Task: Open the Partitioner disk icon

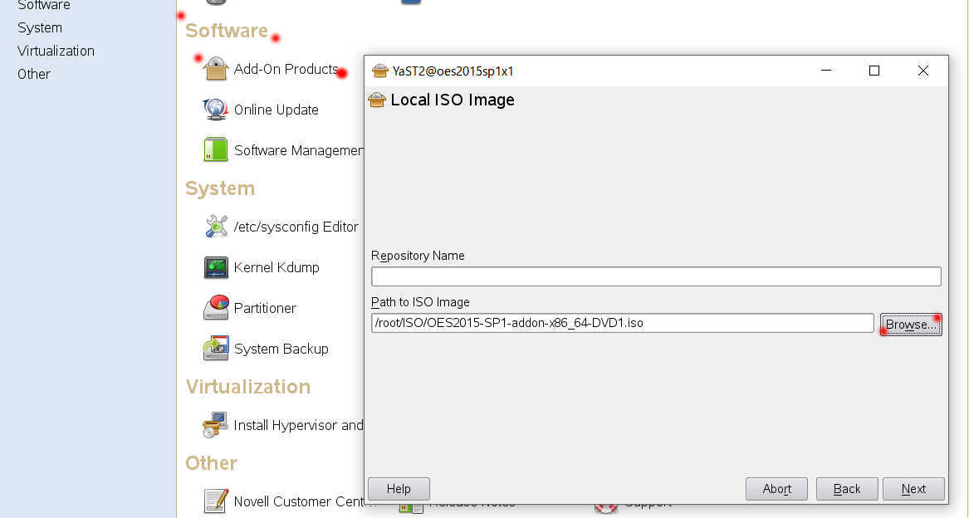Action: [x=216, y=308]
